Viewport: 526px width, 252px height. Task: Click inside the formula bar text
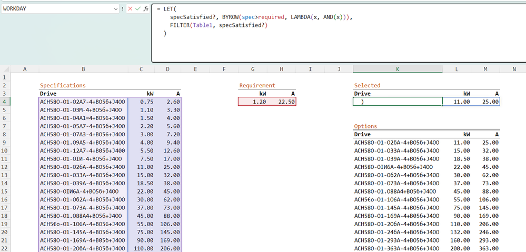click(339, 33)
